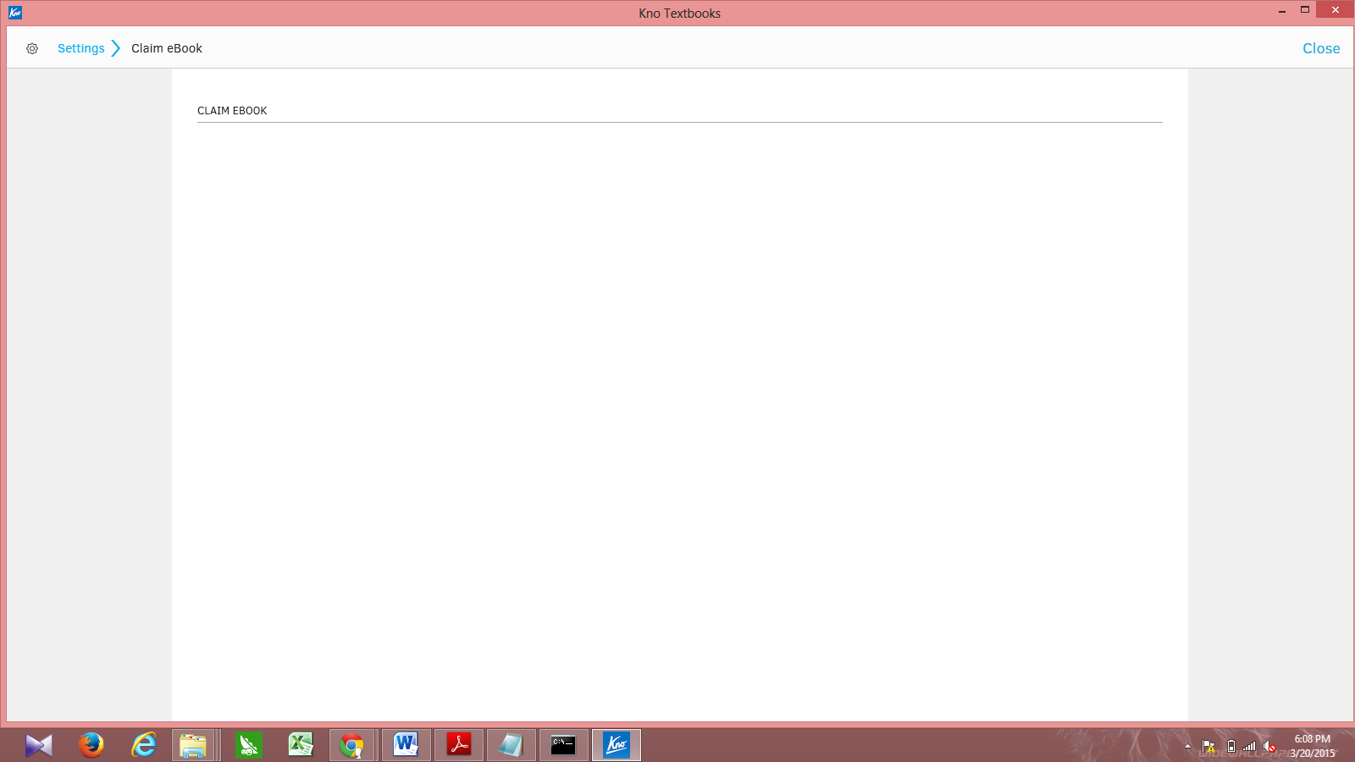
Task: Close the Kno Textbooks window with X
Action: click(x=1336, y=10)
